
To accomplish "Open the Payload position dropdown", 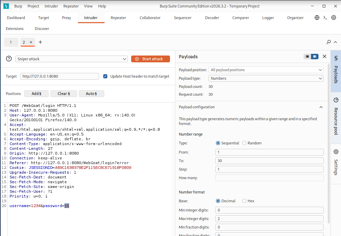I will click(266, 70).
